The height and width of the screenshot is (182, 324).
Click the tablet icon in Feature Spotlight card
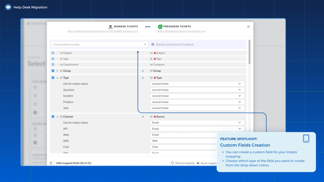[306, 138]
